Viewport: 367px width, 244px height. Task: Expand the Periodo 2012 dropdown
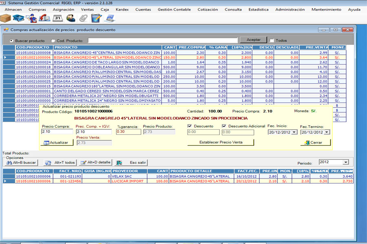coord(346,162)
